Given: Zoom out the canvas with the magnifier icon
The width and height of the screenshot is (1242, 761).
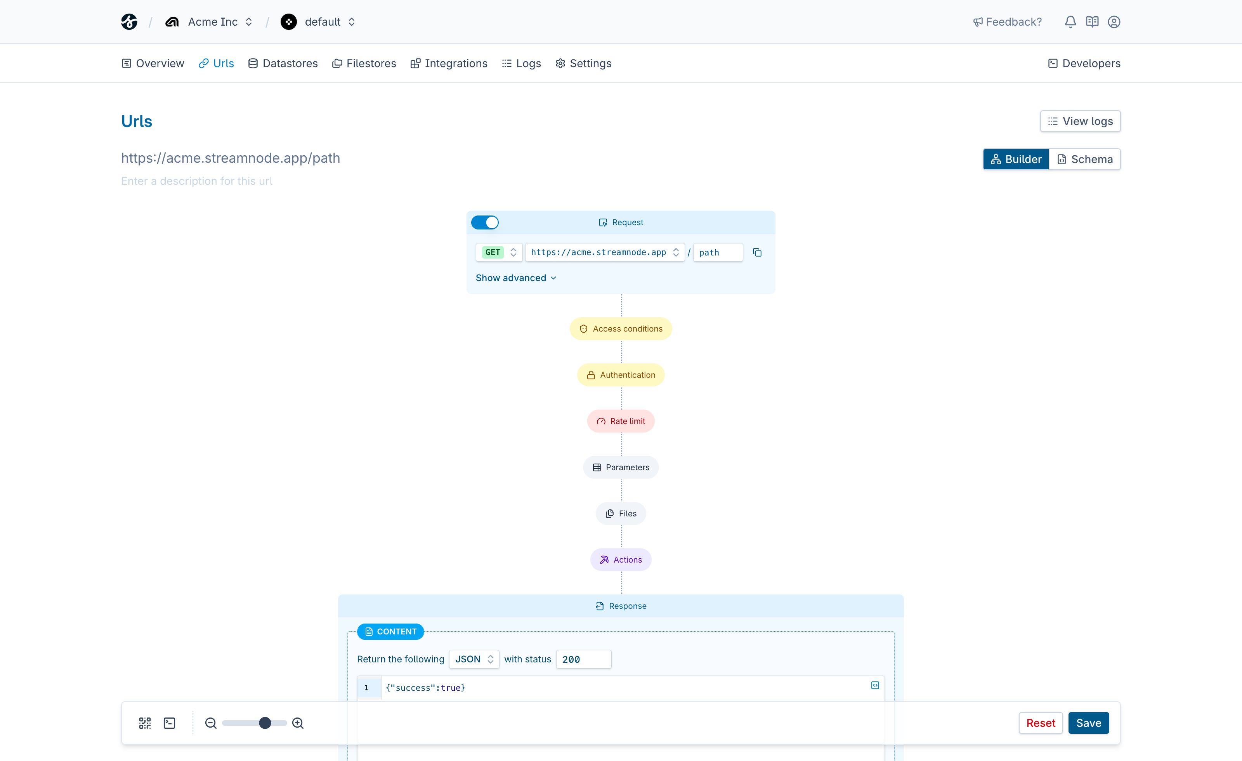Looking at the screenshot, I should click(211, 723).
